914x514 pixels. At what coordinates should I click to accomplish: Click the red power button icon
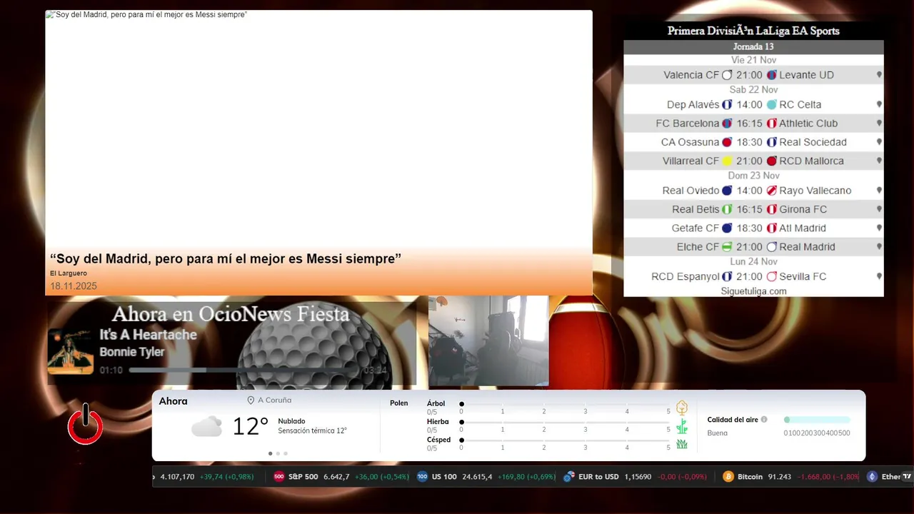(x=85, y=425)
